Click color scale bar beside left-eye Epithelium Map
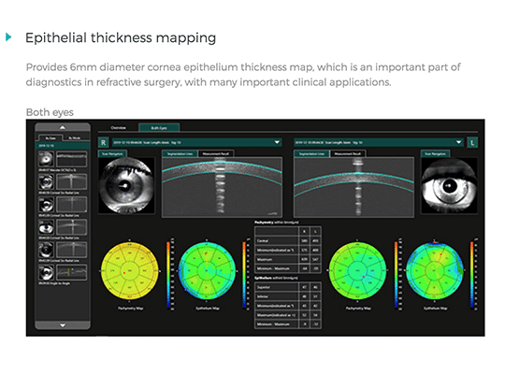 pos(472,274)
